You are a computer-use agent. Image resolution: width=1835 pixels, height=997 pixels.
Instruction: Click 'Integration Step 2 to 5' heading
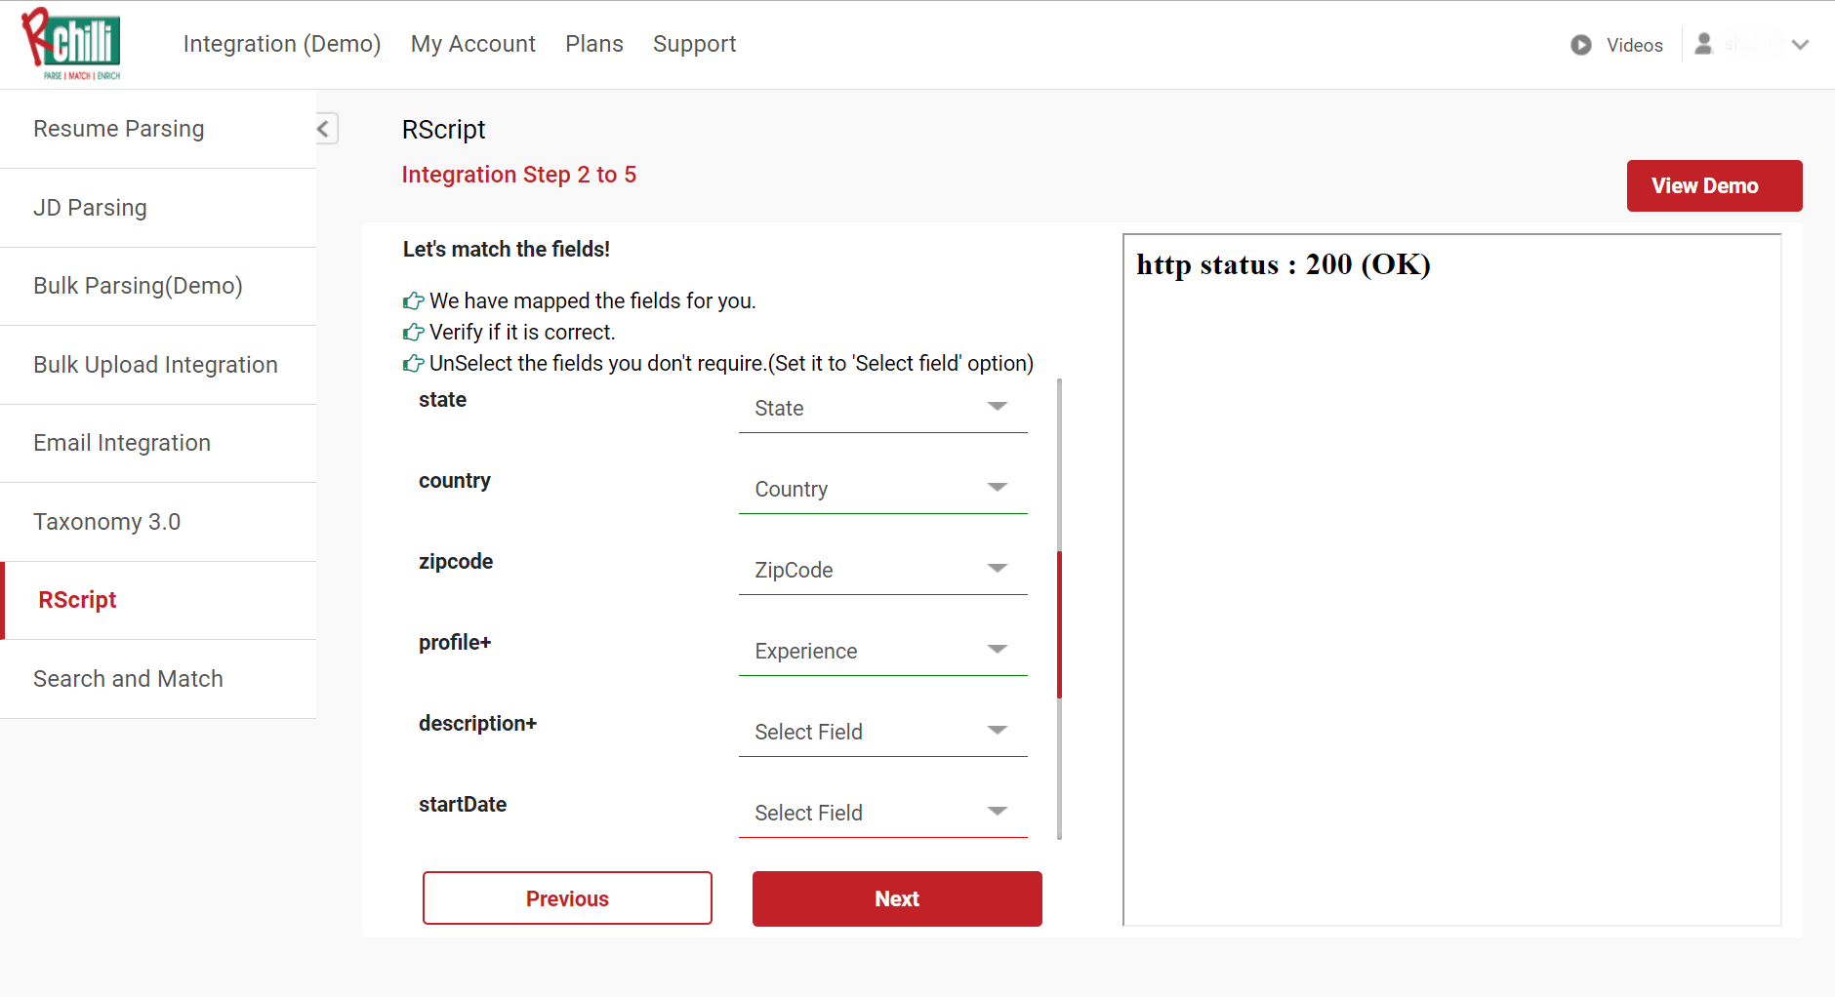pos(519,175)
